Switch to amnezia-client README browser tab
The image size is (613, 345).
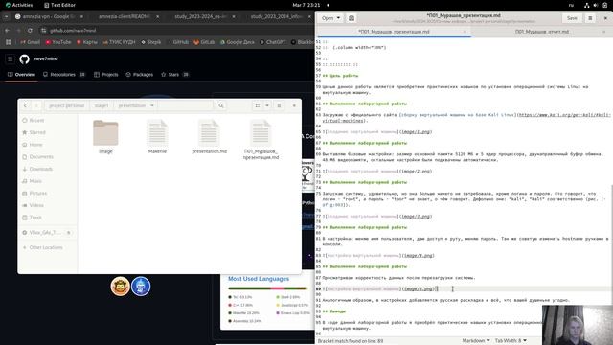(124, 16)
